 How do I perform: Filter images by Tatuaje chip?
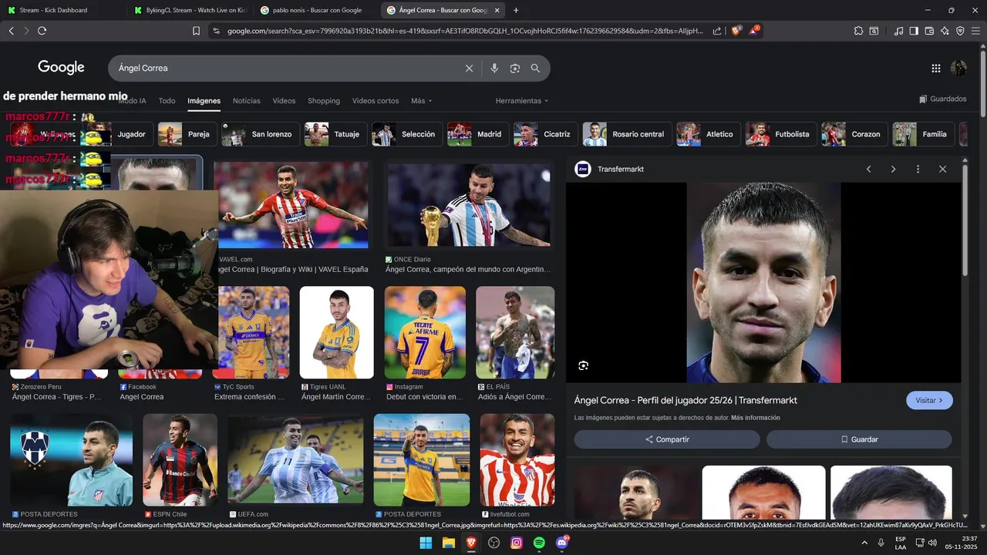(x=335, y=134)
